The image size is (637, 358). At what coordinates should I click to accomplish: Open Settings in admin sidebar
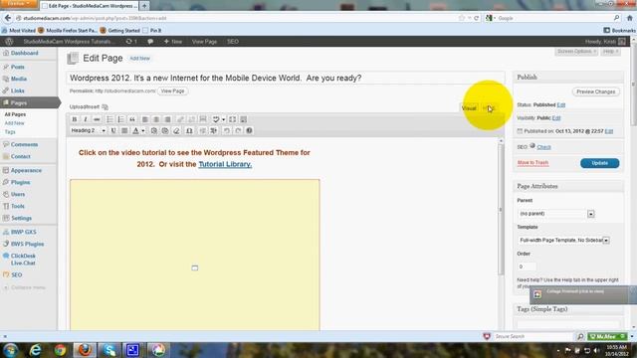[x=21, y=218]
